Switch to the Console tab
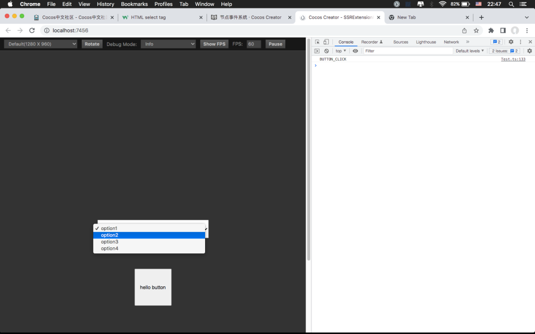Image resolution: width=535 pixels, height=334 pixels. pyautogui.click(x=346, y=42)
